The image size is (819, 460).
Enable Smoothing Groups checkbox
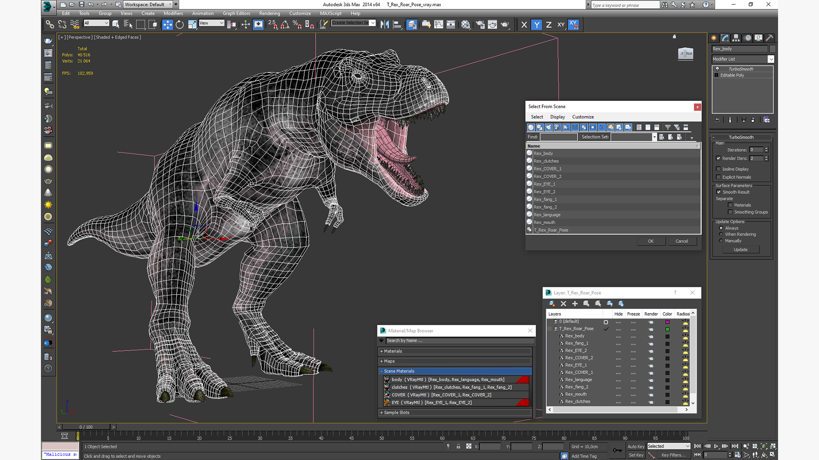[x=730, y=212]
